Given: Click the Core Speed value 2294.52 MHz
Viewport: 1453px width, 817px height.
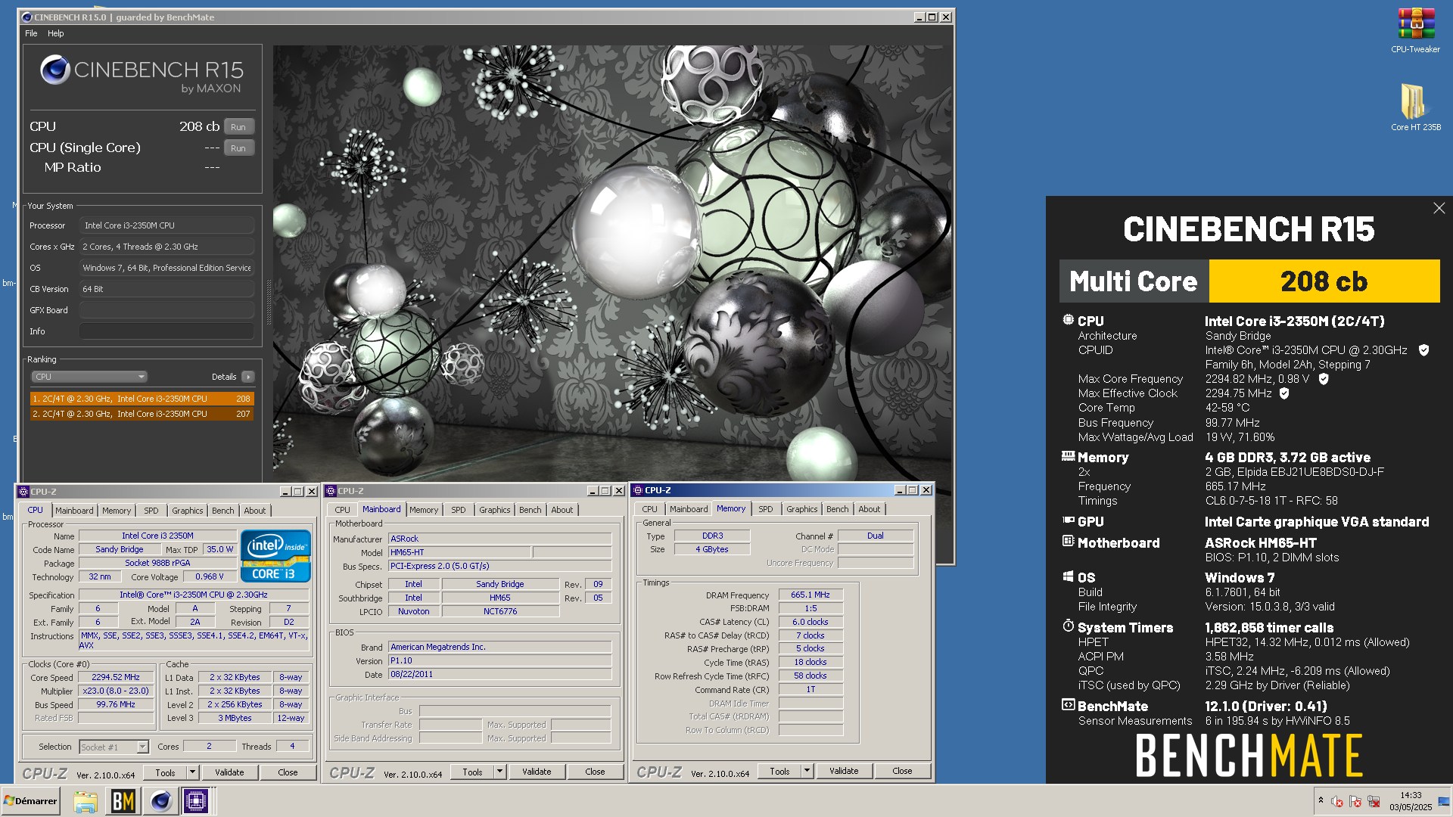Looking at the screenshot, I should (x=116, y=678).
